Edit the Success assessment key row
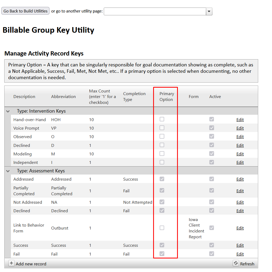272x272 pixels. [240, 245]
